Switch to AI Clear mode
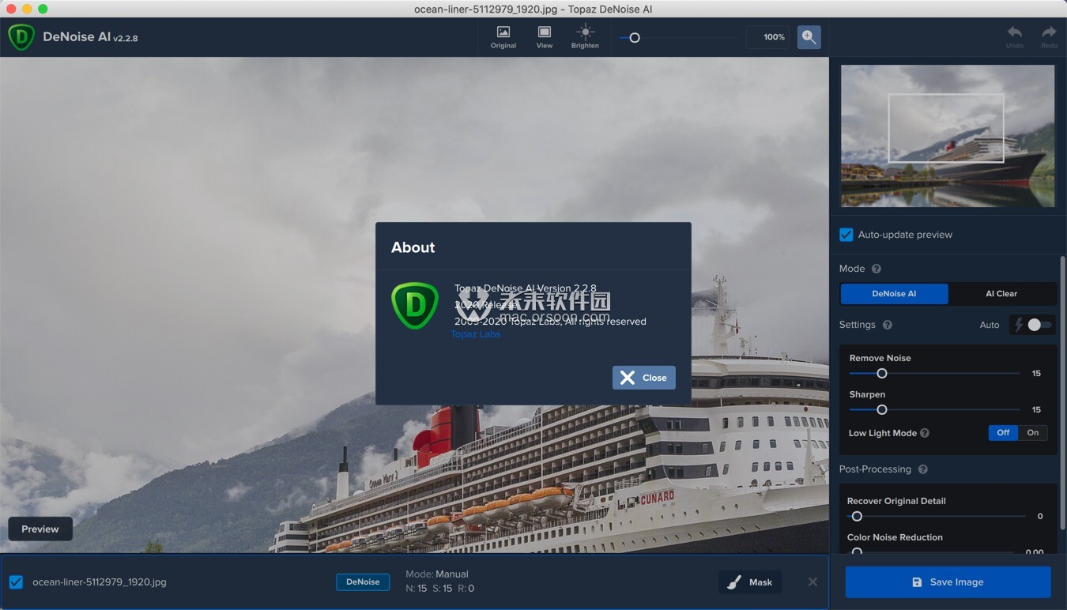The width and height of the screenshot is (1067, 610). pos(1001,294)
